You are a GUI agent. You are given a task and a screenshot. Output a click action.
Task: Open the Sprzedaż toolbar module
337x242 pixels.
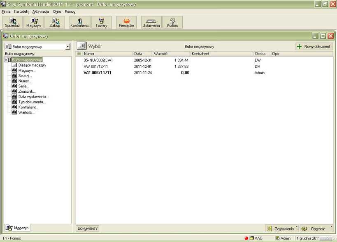(x=12, y=22)
